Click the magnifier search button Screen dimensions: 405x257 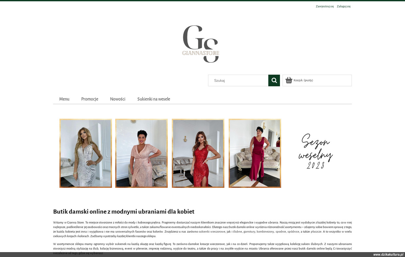[x=274, y=80]
